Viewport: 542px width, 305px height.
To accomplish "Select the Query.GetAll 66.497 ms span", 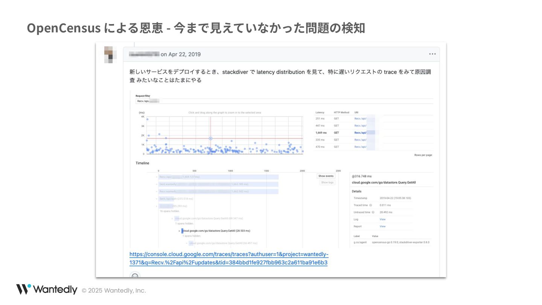I will 223,243.
